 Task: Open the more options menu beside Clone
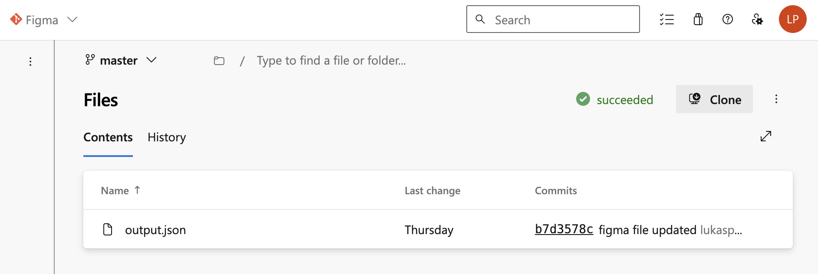(776, 99)
